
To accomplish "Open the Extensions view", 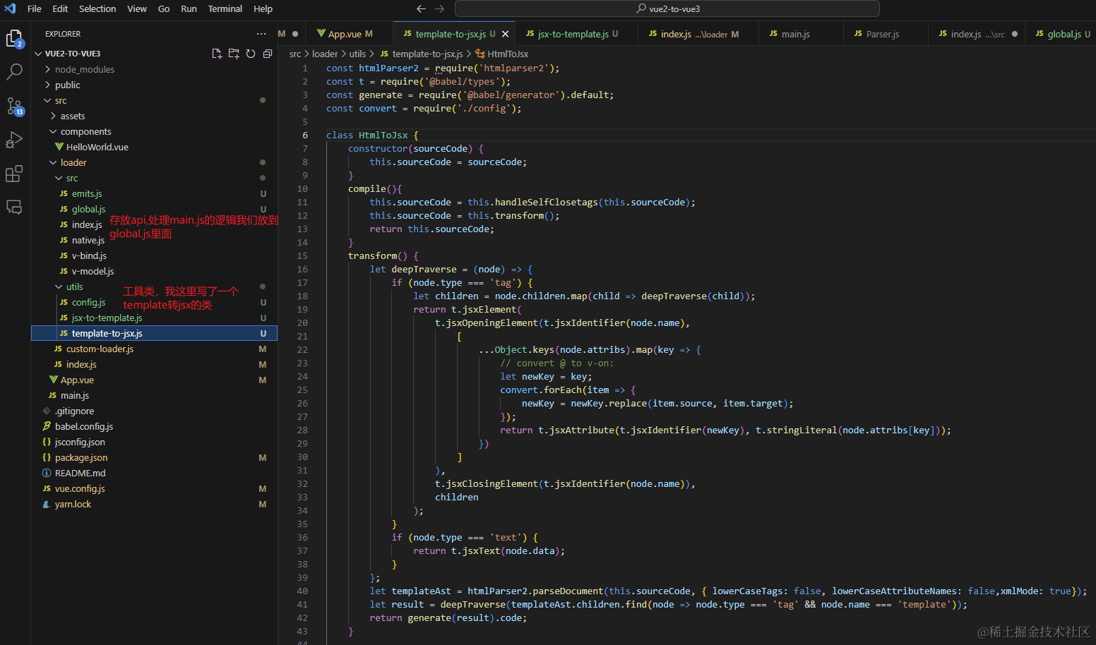I will point(14,174).
